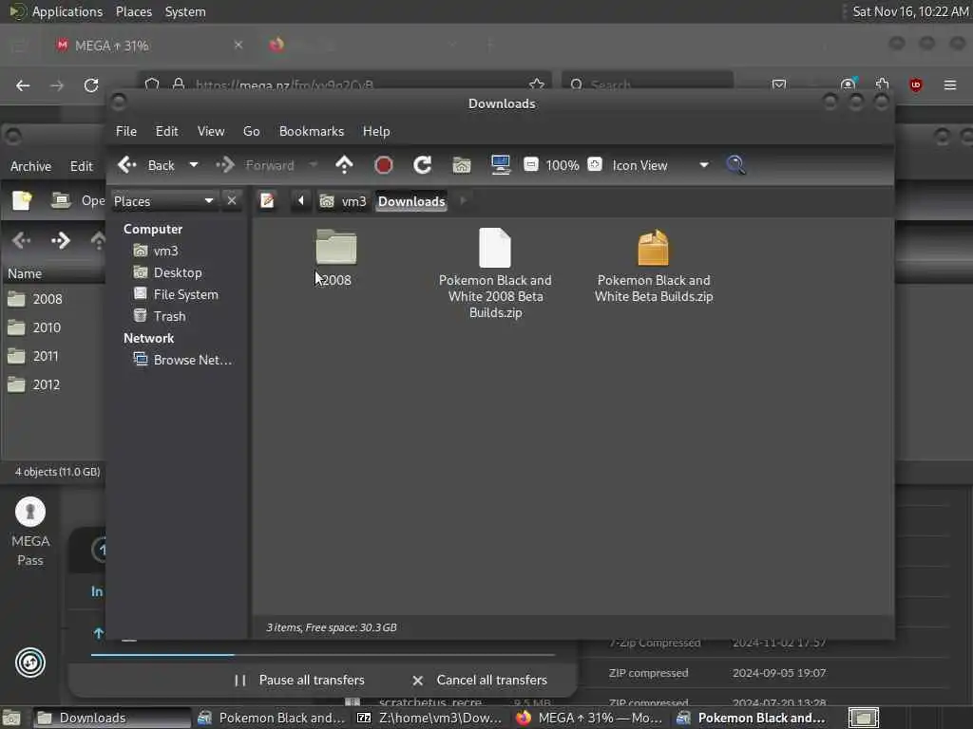
Task: Cancel all transfers in MEGA
Action: pos(480,680)
